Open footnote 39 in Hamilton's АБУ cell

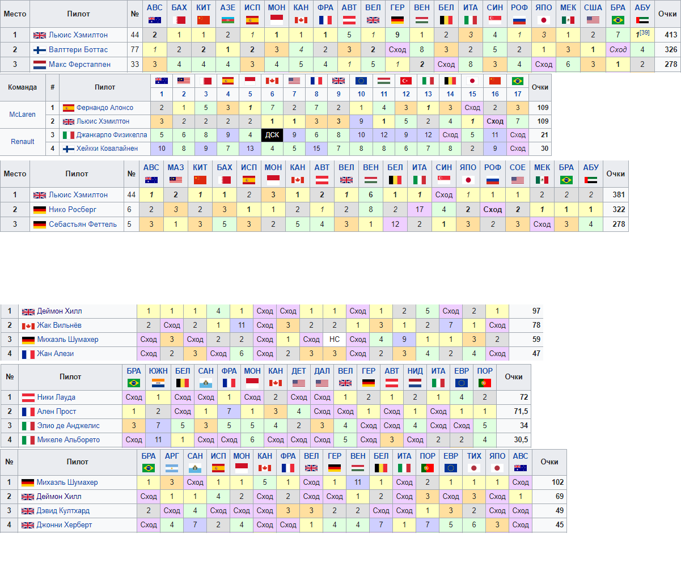[645, 32]
